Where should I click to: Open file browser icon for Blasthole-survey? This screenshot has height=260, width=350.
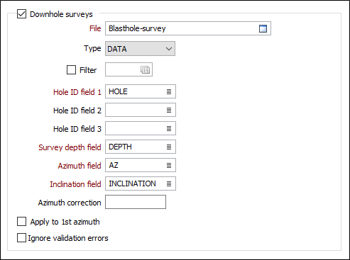(x=263, y=28)
